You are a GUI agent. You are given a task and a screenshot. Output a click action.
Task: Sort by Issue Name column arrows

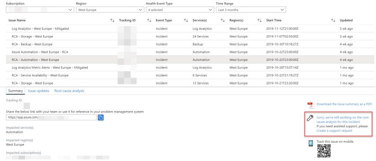pyautogui.click(x=112, y=21)
